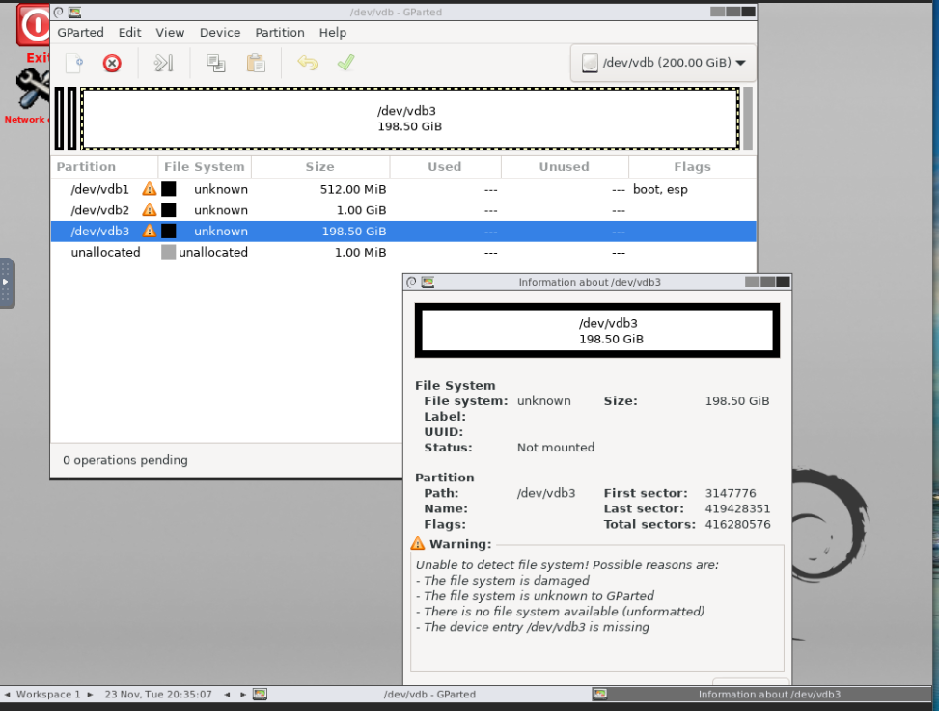Open the Edit menu
The height and width of the screenshot is (711, 939).
pyautogui.click(x=129, y=33)
